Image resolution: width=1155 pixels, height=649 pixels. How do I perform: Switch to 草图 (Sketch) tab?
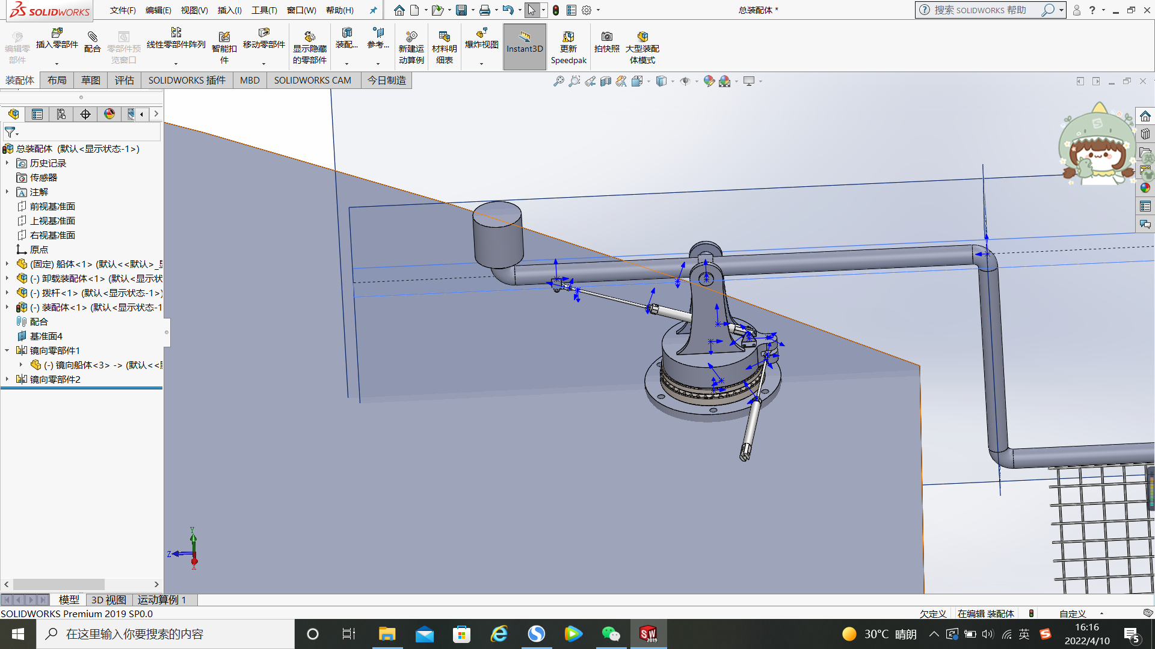point(91,81)
